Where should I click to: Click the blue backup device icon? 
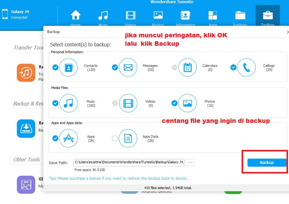(x=26, y=128)
